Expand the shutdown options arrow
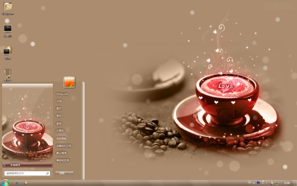 click(x=71, y=173)
